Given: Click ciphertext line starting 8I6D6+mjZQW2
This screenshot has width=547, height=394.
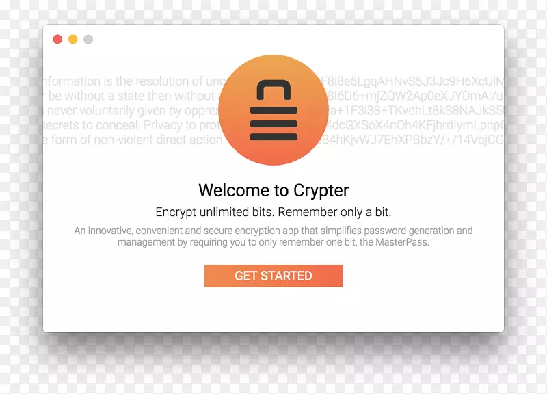Looking at the screenshot, I should pos(416,96).
